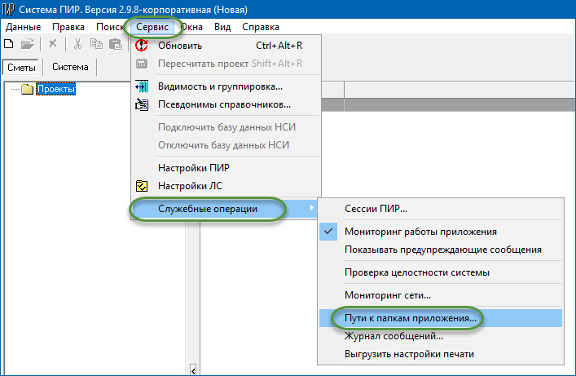Click the Пересчитать проект calculator icon
Viewport: 576px width, 376px height.
[x=142, y=64]
